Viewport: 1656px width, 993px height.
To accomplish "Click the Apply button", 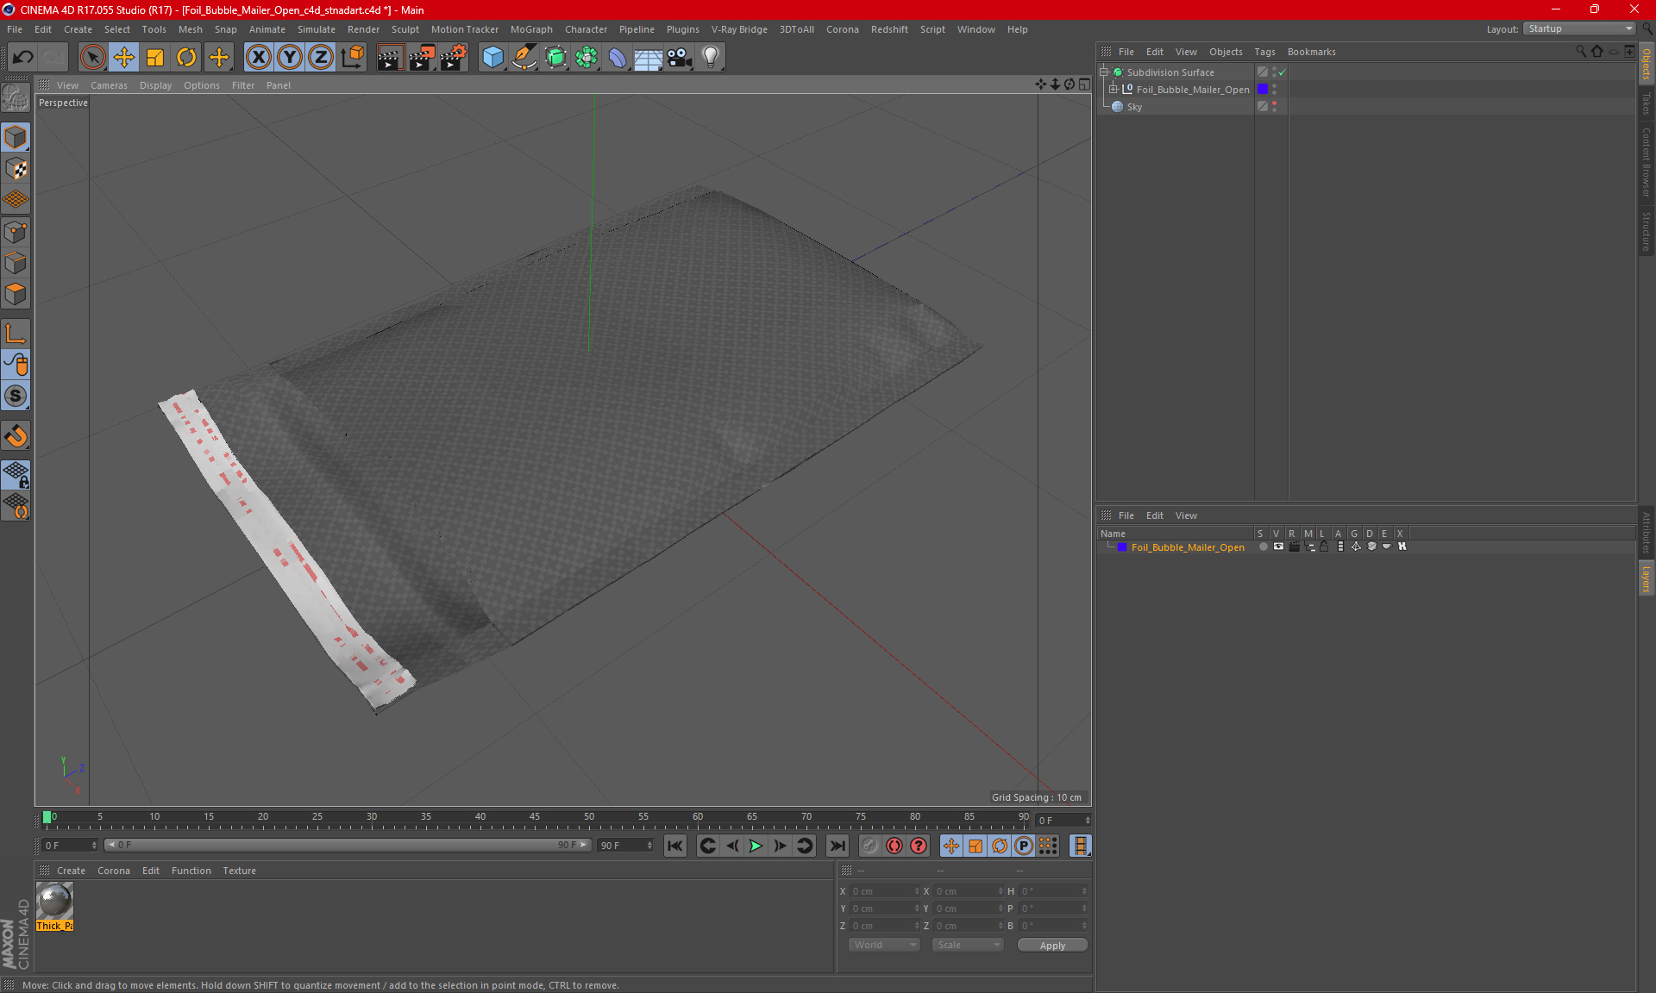I will [x=1052, y=946].
